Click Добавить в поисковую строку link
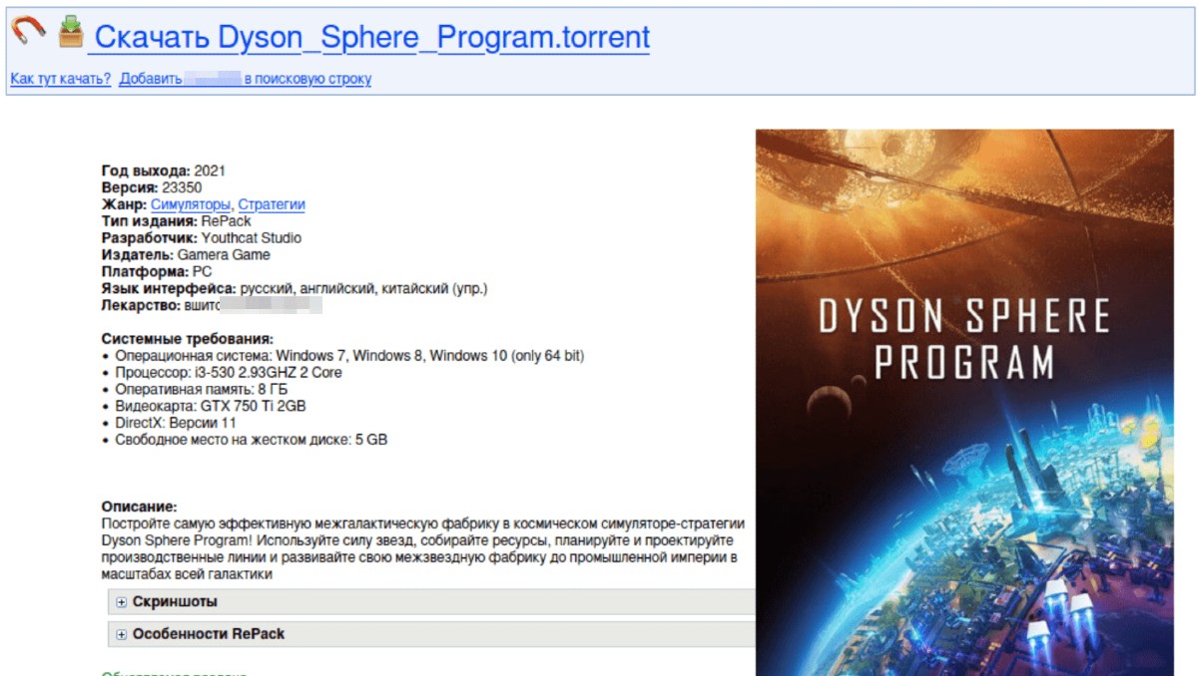The width and height of the screenshot is (1198, 676). pos(246,79)
